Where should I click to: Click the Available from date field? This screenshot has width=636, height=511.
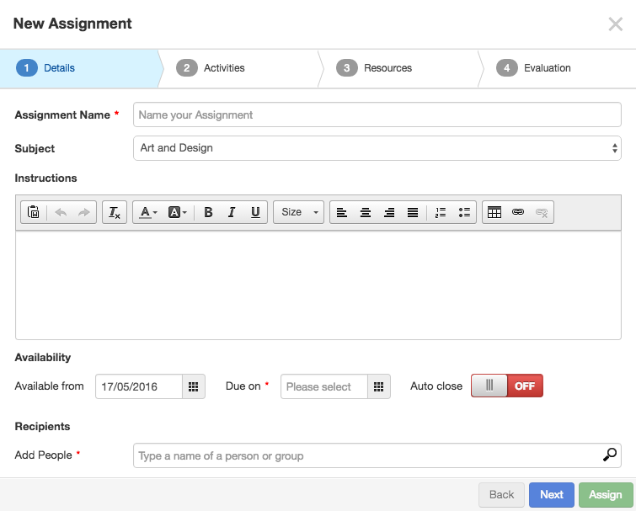[139, 386]
